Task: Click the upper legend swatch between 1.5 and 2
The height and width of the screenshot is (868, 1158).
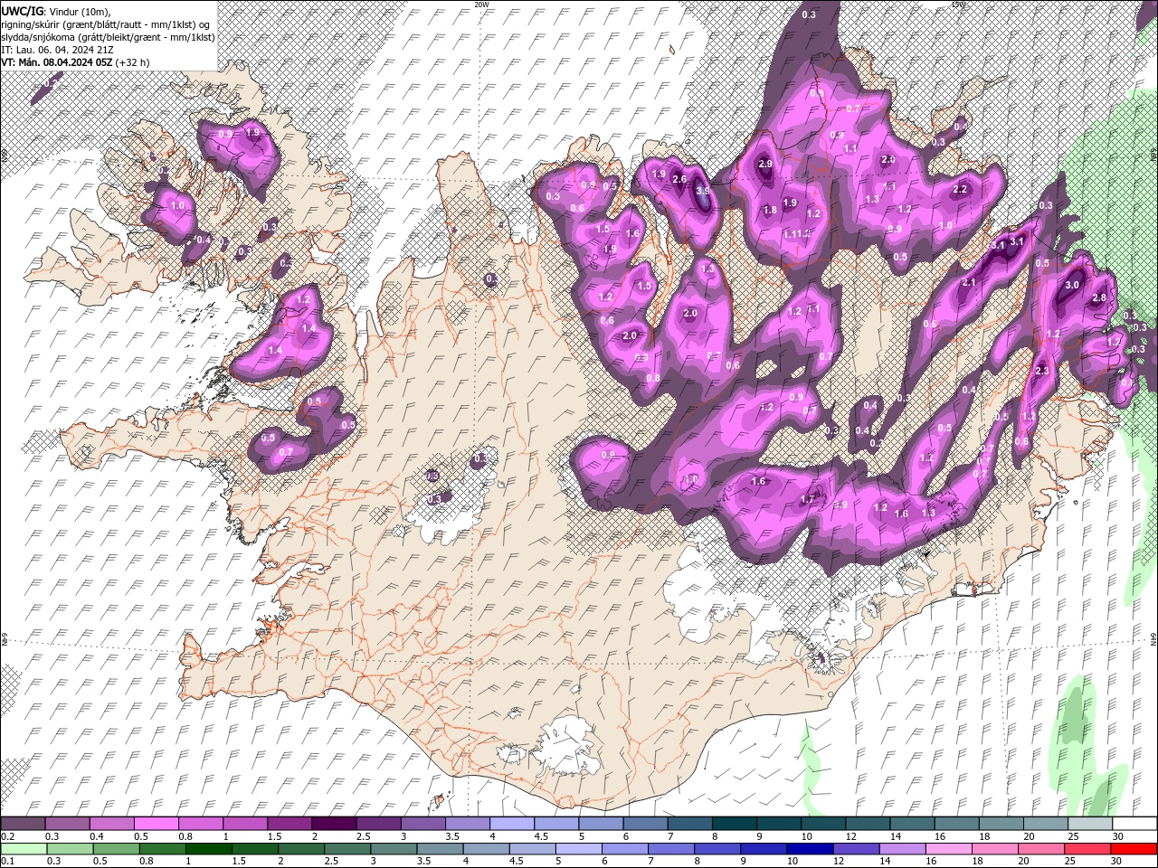Action: (x=289, y=824)
